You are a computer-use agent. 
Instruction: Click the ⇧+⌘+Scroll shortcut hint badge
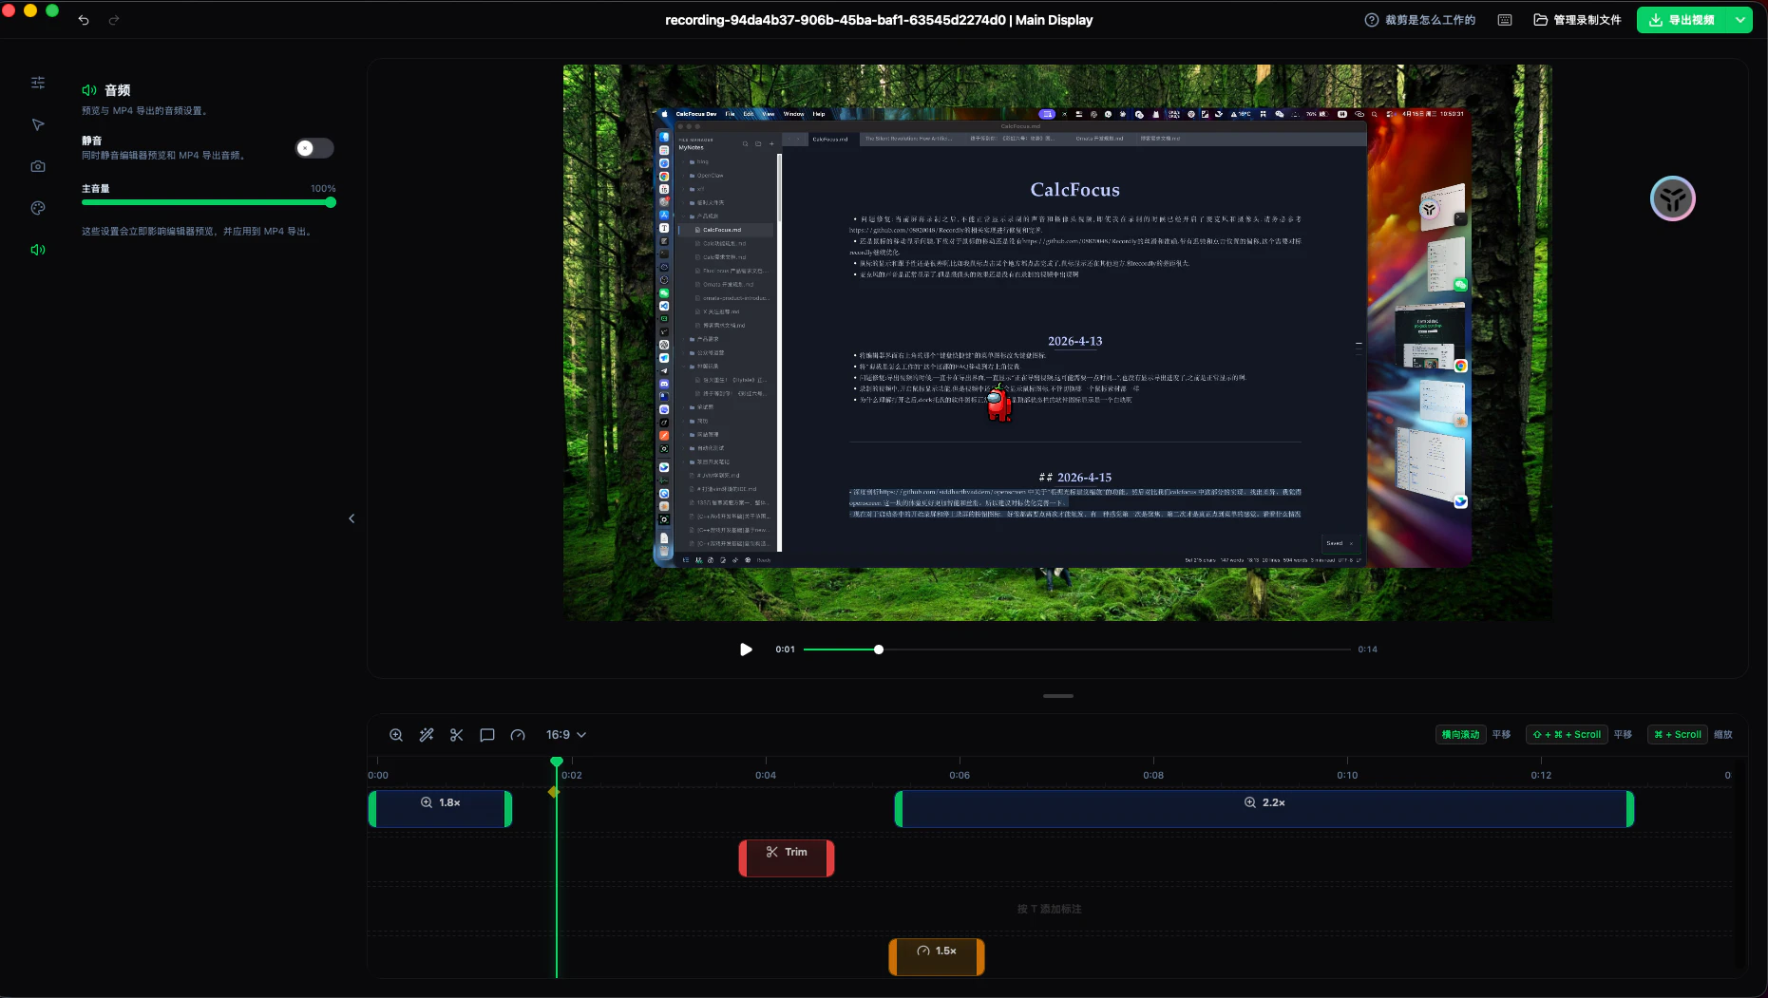pos(1567,734)
